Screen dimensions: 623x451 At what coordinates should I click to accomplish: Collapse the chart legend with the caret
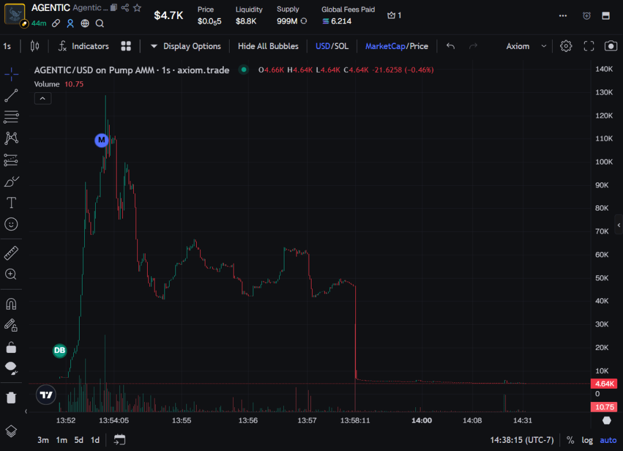(x=43, y=99)
